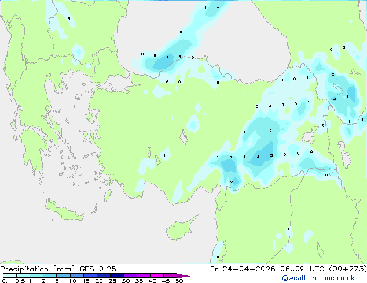Click the 30–35 mm purple legend swatch

[x=130, y=275]
